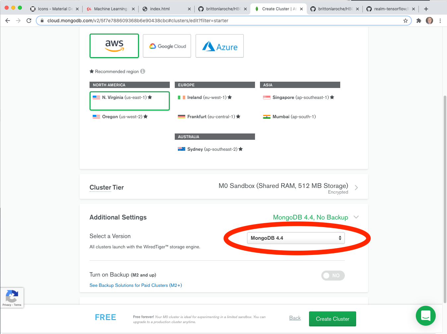Select Sydney (ap-southeast-2) region

(x=210, y=149)
